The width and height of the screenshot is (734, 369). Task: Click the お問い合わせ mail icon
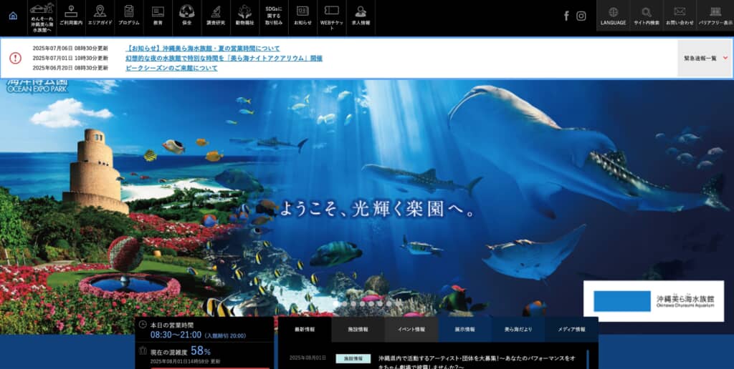[680, 16]
